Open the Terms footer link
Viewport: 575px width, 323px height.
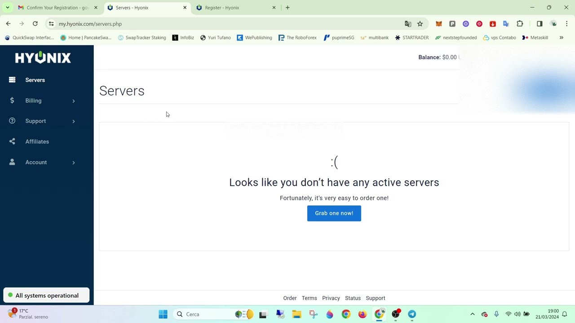309,298
